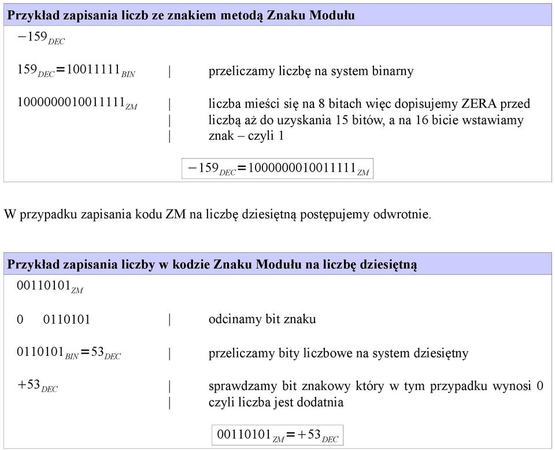Select the equation 159 DEC = 10011111 BIN
The height and width of the screenshot is (450, 555).
click(x=76, y=70)
